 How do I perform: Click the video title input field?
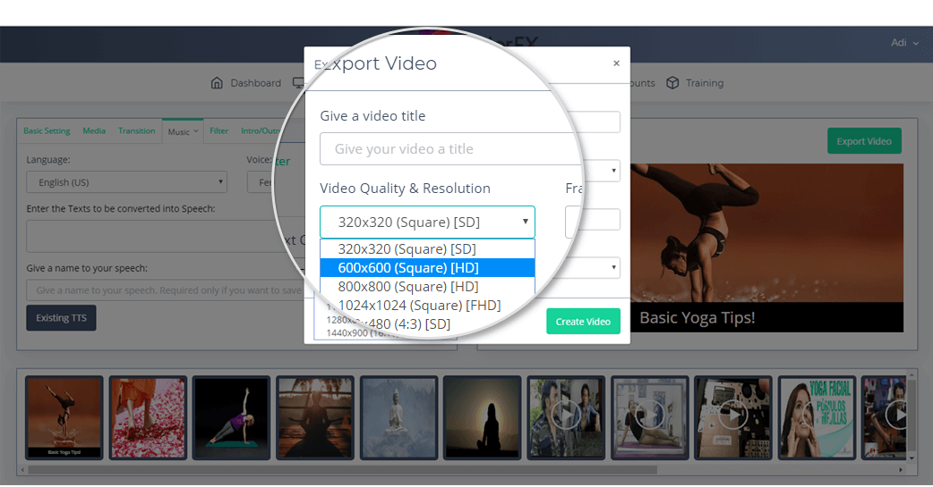449,148
